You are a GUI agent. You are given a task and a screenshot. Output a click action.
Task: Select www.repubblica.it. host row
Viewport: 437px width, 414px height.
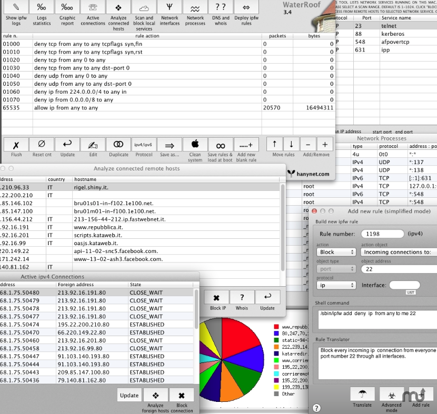pyautogui.click(x=140, y=227)
